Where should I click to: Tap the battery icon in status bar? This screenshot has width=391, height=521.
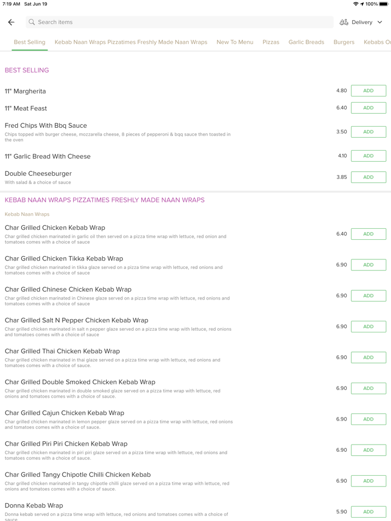(384, 4)
